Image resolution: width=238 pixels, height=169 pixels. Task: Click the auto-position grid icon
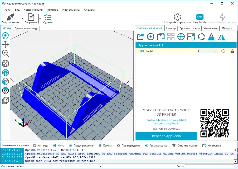(x=171, y=37)
